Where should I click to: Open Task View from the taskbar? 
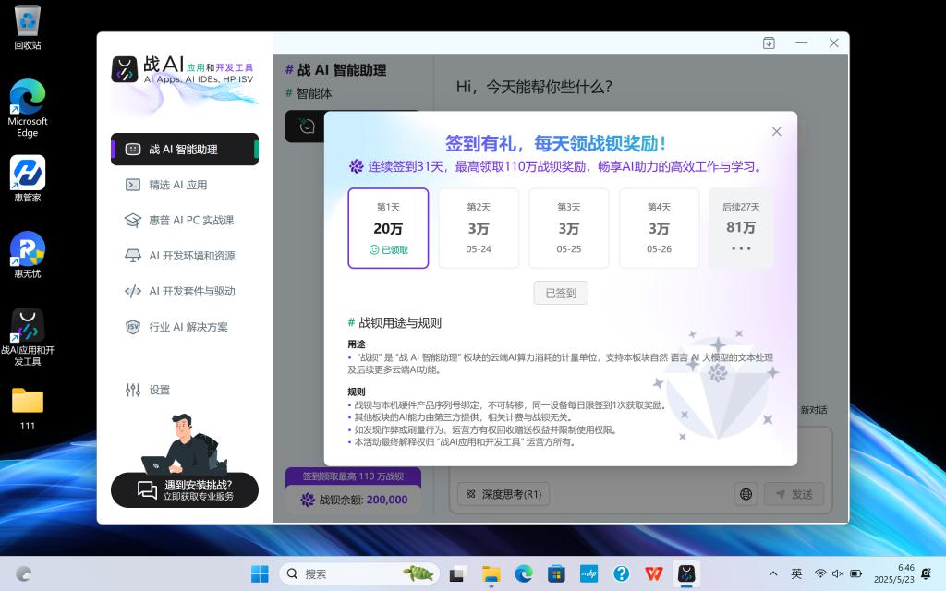coord(456,573)
